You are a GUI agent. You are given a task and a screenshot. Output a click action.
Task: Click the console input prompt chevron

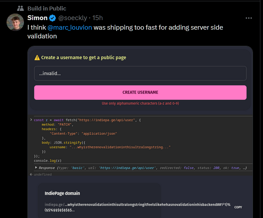[x=31, y=119]
